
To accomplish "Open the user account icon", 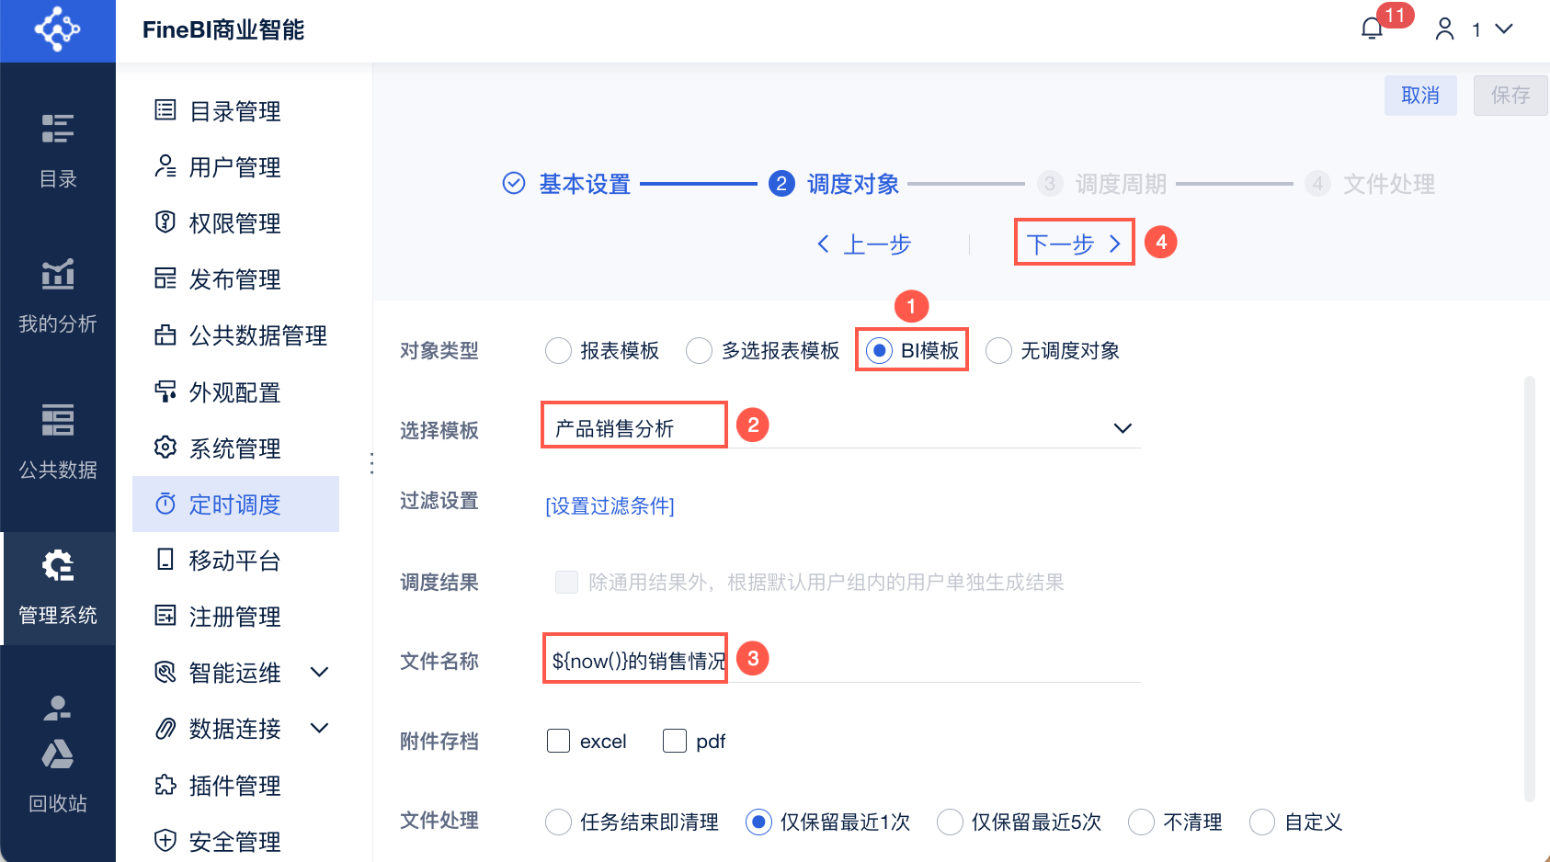I will (1445, 29).
